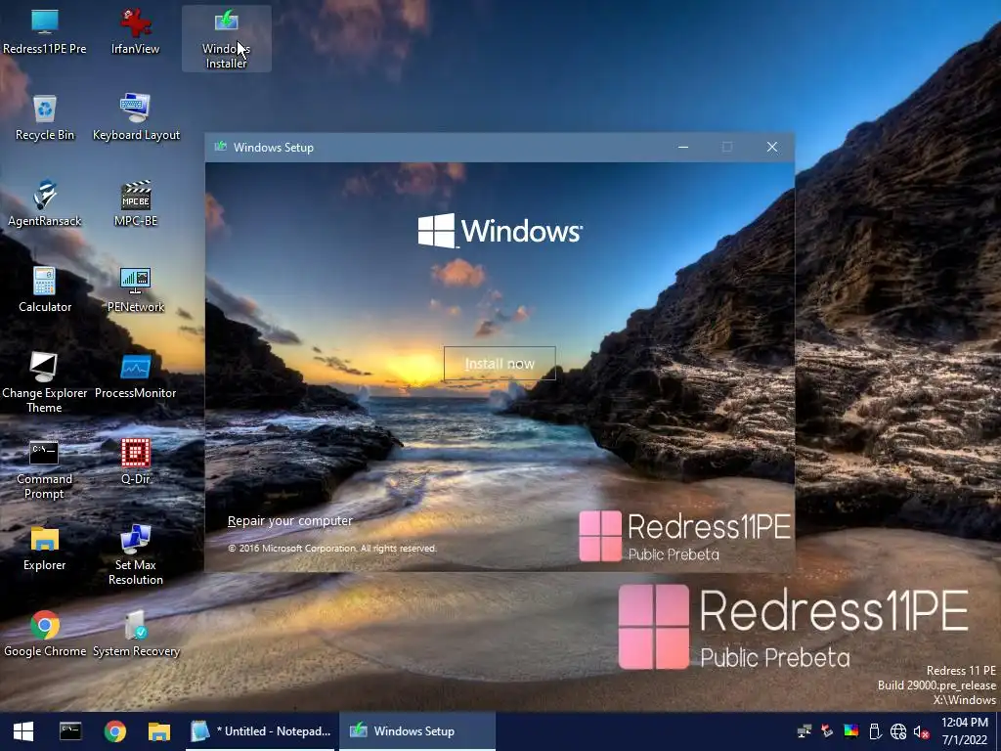The width and height of the screenshot is (1001, 751).
Task: Select the Recycle Bin icon
Action: coord(45,117)
